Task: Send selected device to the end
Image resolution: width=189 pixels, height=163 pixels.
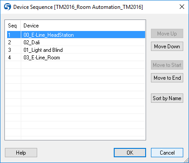Action: [x=167, y=78]
